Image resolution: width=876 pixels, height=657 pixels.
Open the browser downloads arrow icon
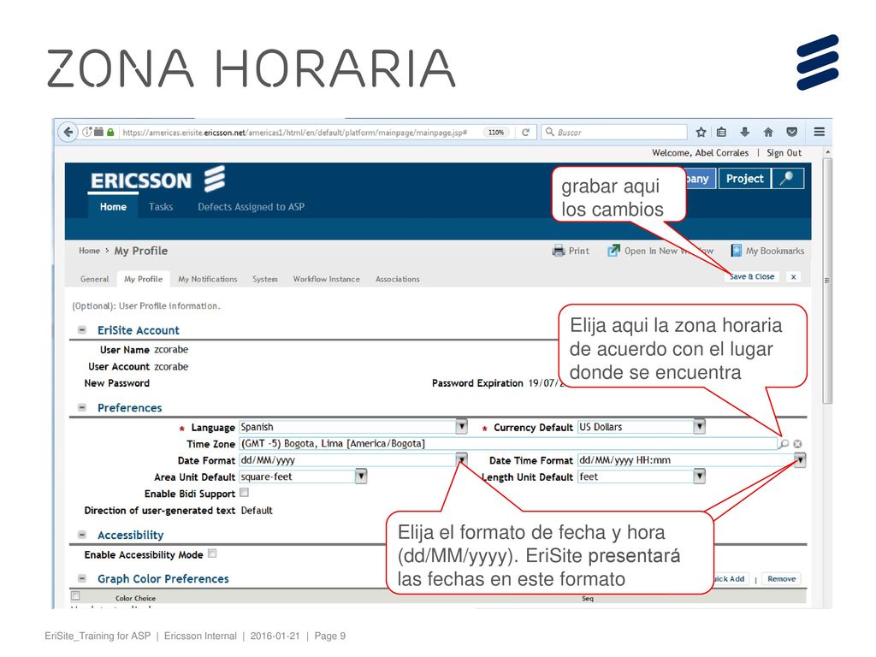pyautogui.click(x=745, y=133)
